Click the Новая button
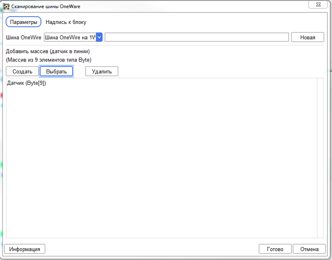Viewport: 332px width, 260px height. coord(307,37)
